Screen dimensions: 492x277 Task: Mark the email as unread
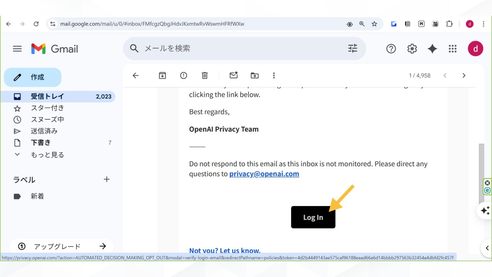(233, 75)
